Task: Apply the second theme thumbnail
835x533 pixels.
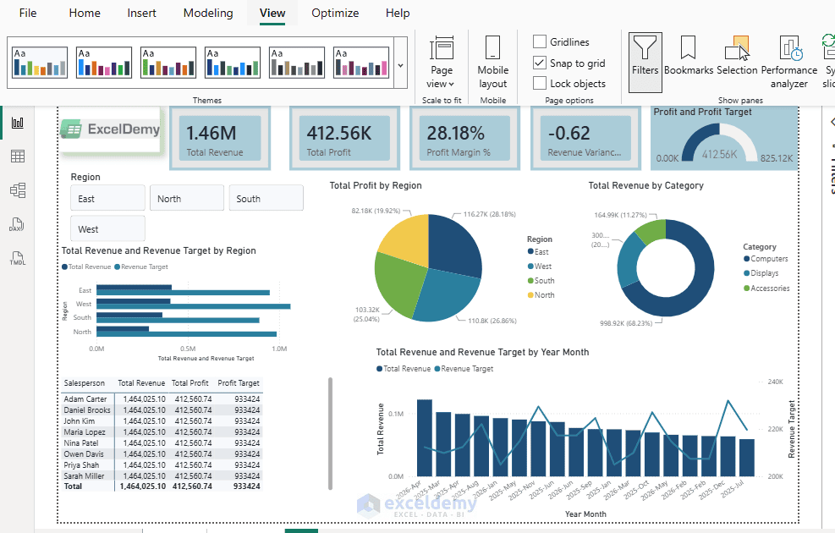Action: pyautogui.click(x=104, y=63)
